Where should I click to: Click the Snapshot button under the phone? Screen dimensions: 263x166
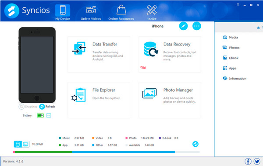(x=28, y=107)
